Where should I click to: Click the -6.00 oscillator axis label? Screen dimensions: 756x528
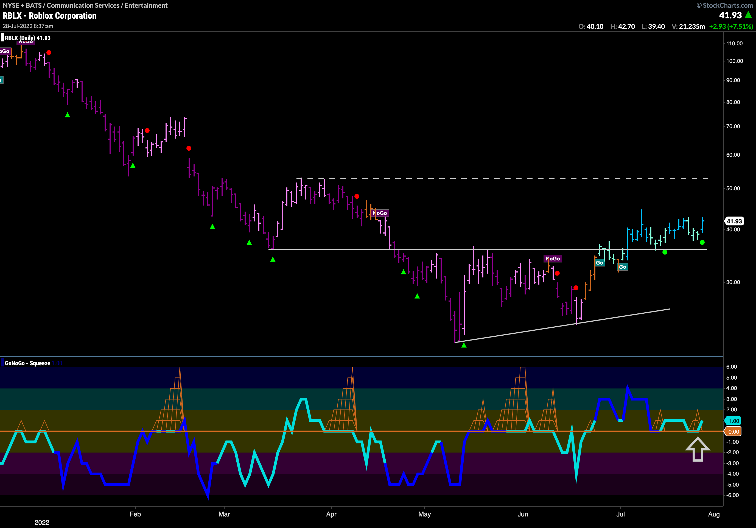click(x=732, y=495)
